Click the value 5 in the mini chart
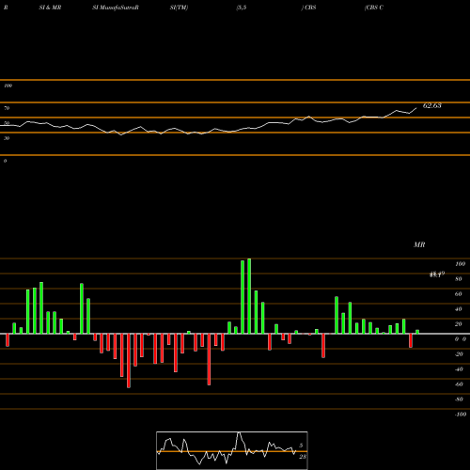Image resolution: width=470 pixels, height=470 pixels. click(301, 446)
